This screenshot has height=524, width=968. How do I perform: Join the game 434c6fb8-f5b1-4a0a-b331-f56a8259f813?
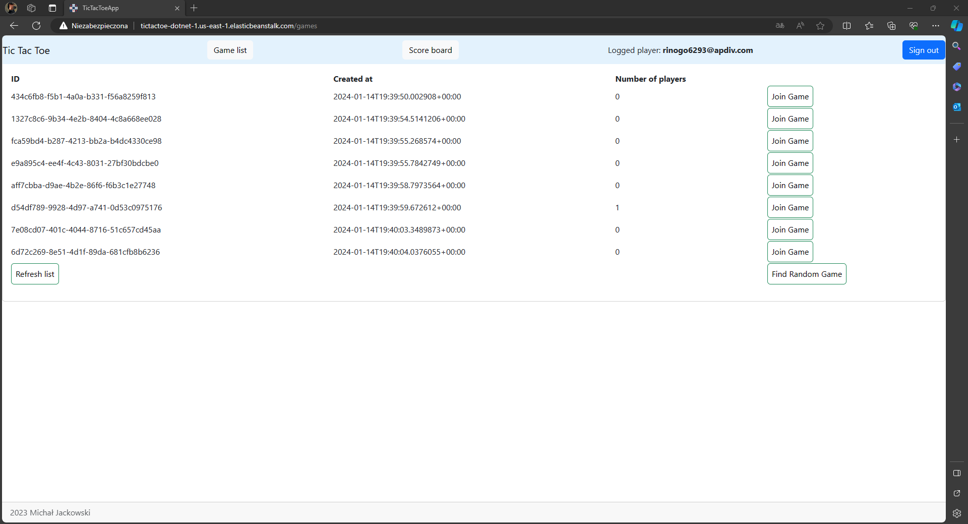click(x=790, y=96)
